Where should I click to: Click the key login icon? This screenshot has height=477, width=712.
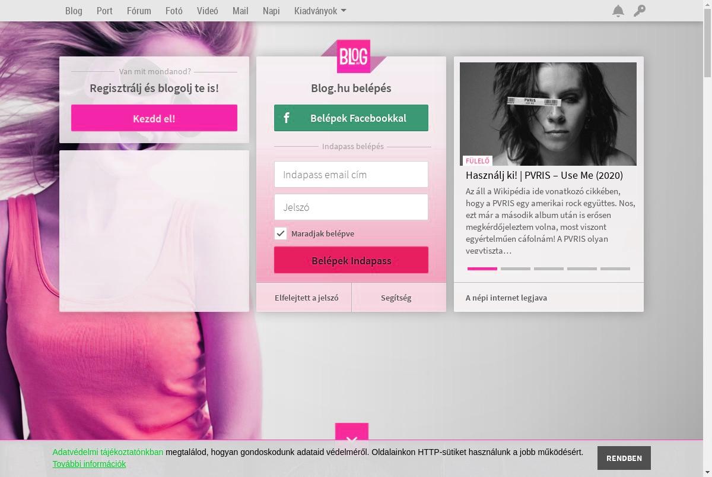pyautogui.click(x=639, y=11)
